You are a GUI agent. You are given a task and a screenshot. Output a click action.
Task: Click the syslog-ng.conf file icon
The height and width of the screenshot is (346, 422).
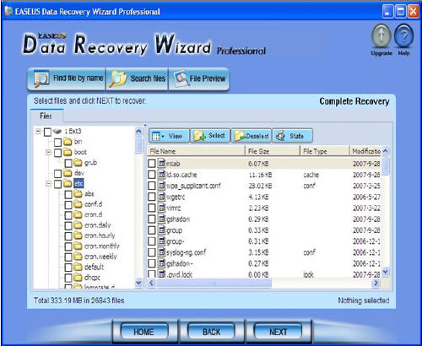[x=161, y=252]
